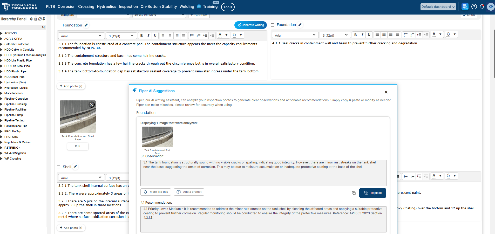Click the Hierarchy Panel settings gear icon
Screen dimensions: 495x234
coord(31,19)
